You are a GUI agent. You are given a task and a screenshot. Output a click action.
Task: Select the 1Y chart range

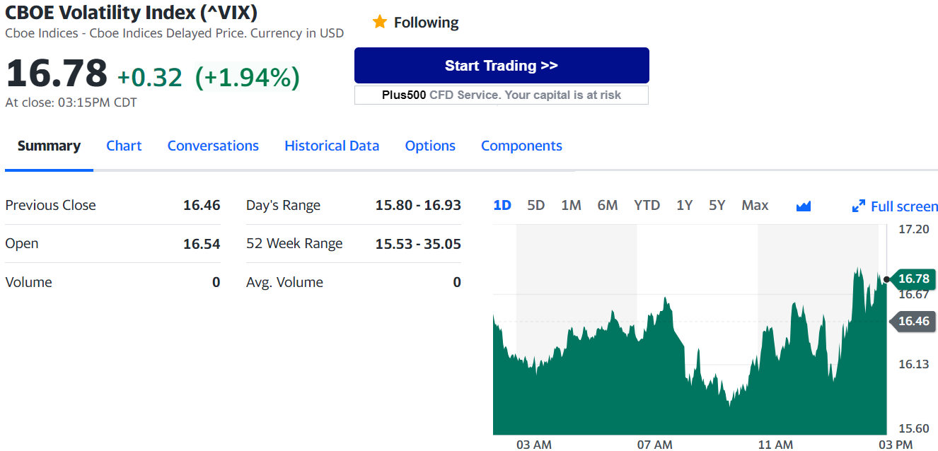(x=684, y=206)
